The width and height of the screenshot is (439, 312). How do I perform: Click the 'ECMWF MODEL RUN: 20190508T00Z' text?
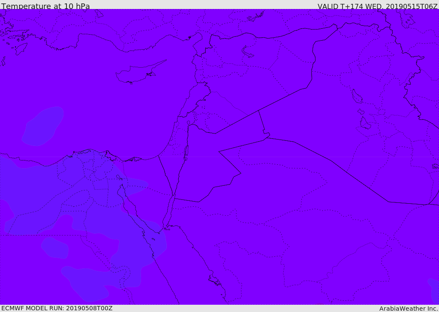coord(57,308)
